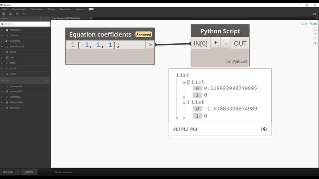Expand the Dictionary library category
Screen dimensions: 319x179
click(2, 30)
